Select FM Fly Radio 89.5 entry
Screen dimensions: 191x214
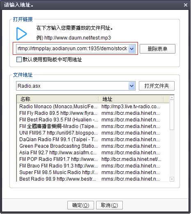[93, 113]
